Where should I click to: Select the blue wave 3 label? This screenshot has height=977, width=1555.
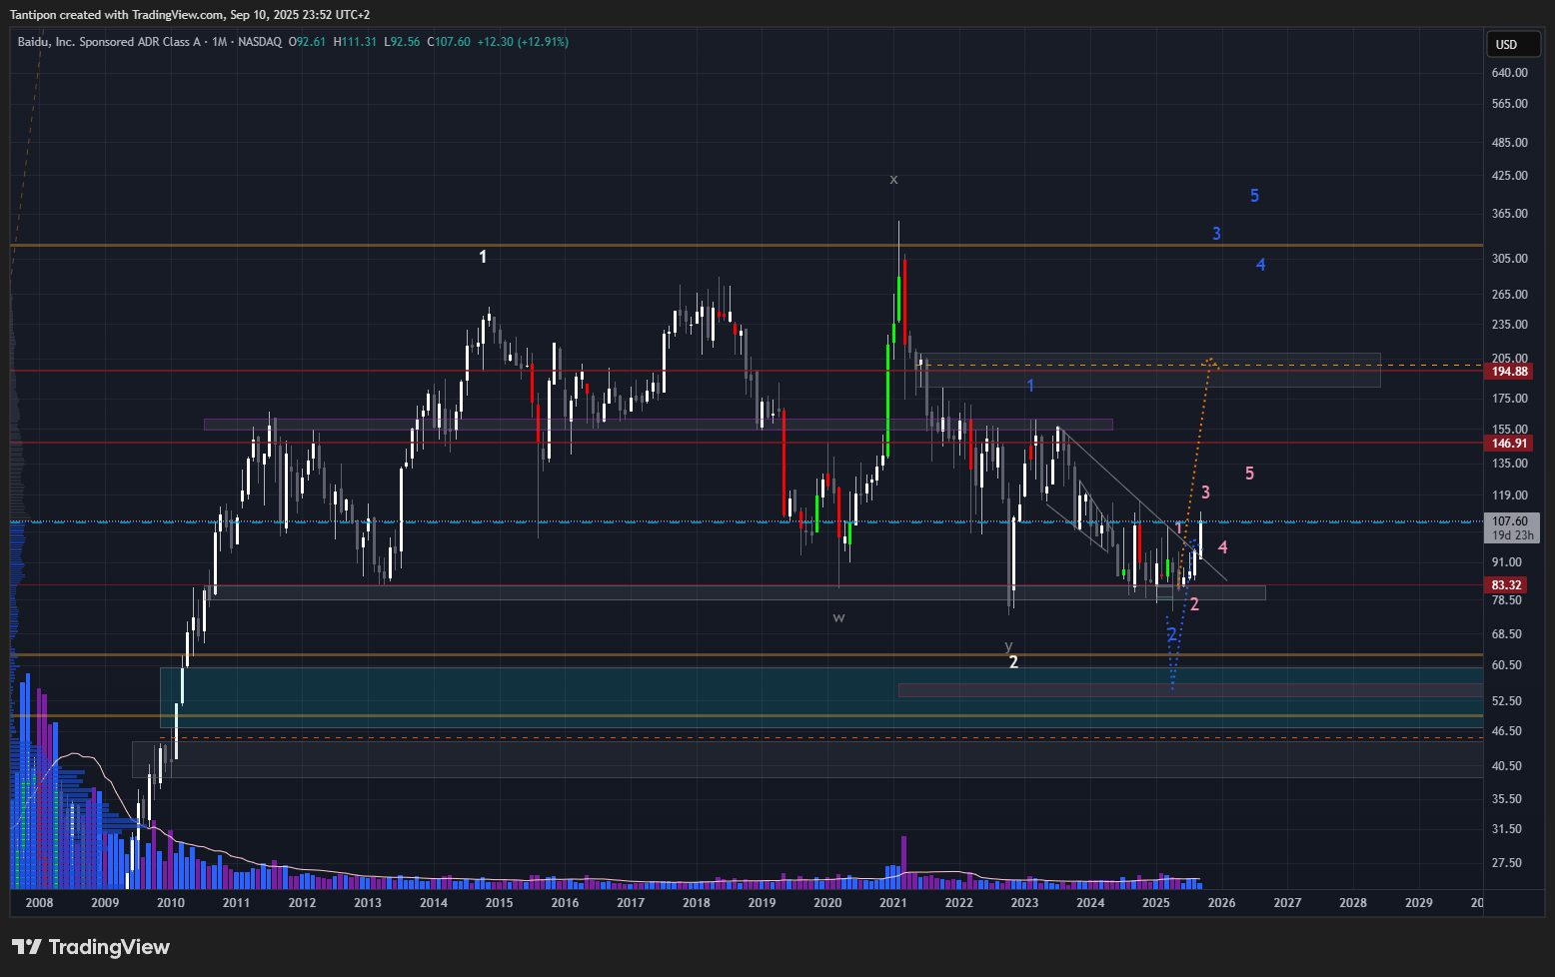tap(1216, 234)
